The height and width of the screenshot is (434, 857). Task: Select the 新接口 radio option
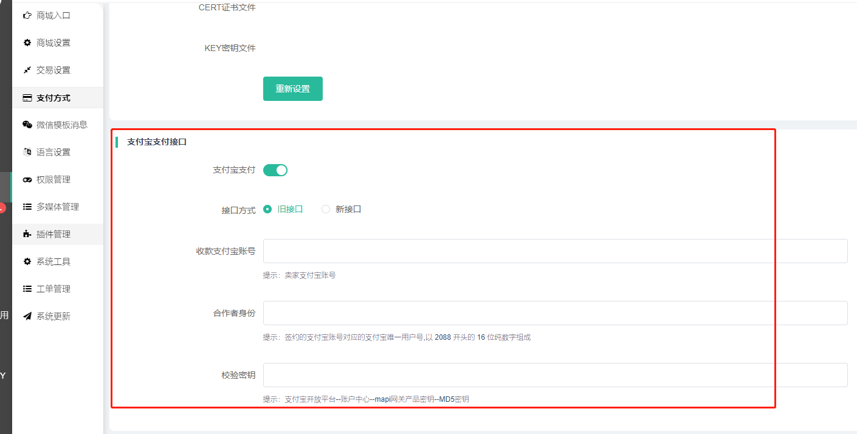tap(342, 209)
